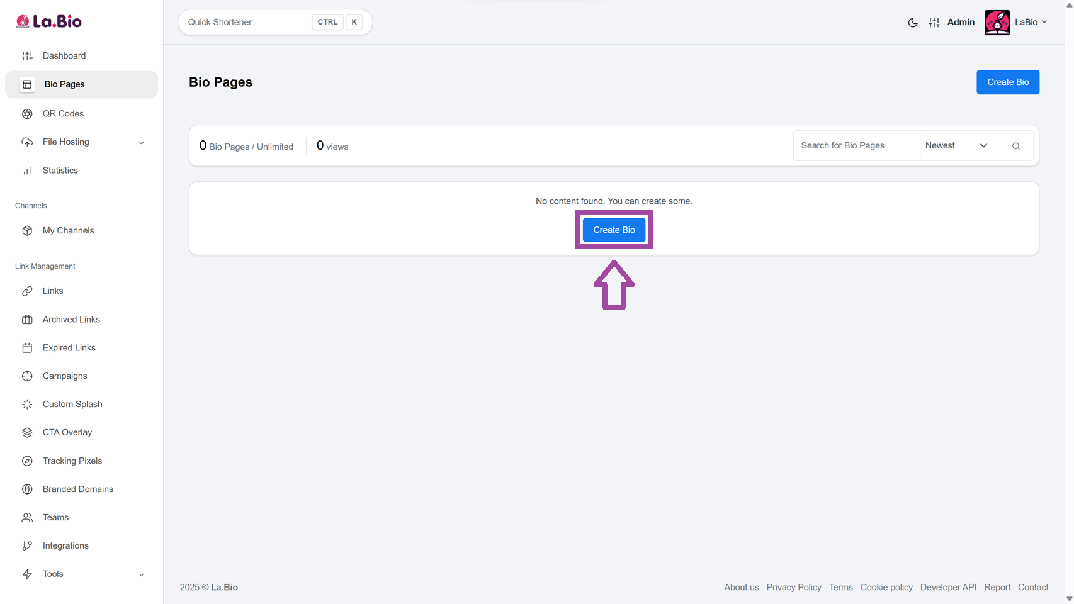Open the QR Codes icon in sidebar
This screenshot has width=1074, height=604.
point(27,114)
